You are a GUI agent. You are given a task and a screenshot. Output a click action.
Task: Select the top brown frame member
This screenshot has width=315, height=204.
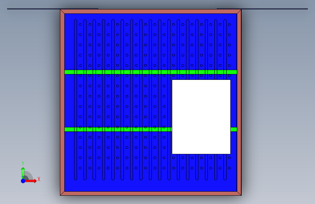(x=151, y=12)
